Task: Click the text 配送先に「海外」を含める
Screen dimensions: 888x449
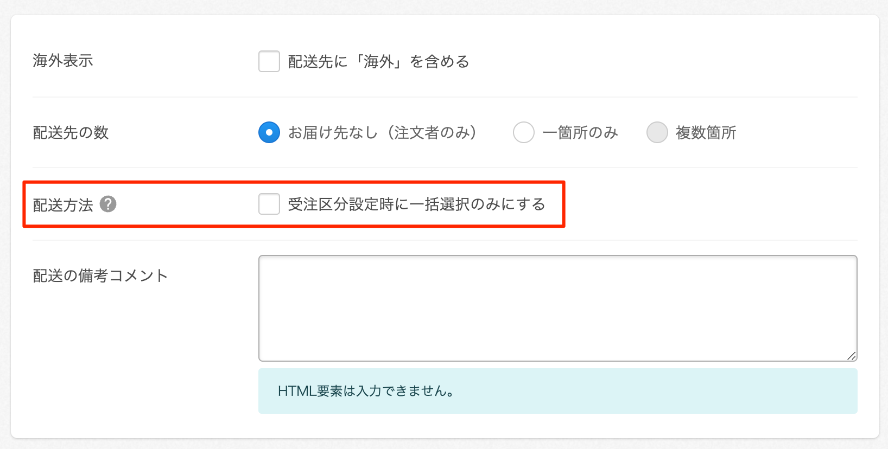Action: pyautogui.click(x=378, y=61)
